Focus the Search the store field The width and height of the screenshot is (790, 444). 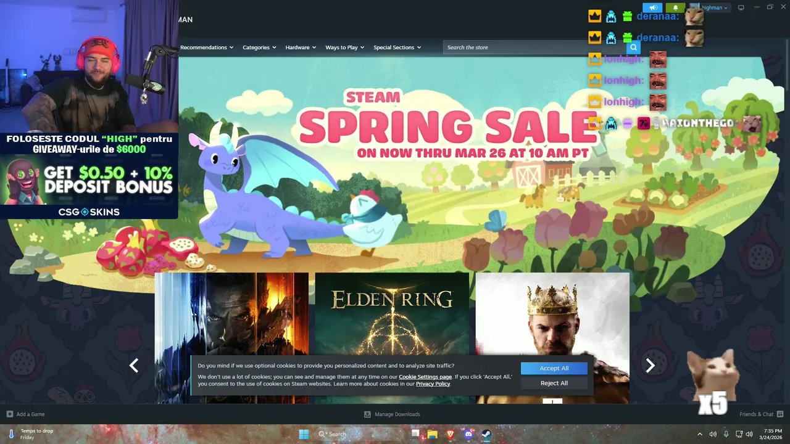(534, 47)
